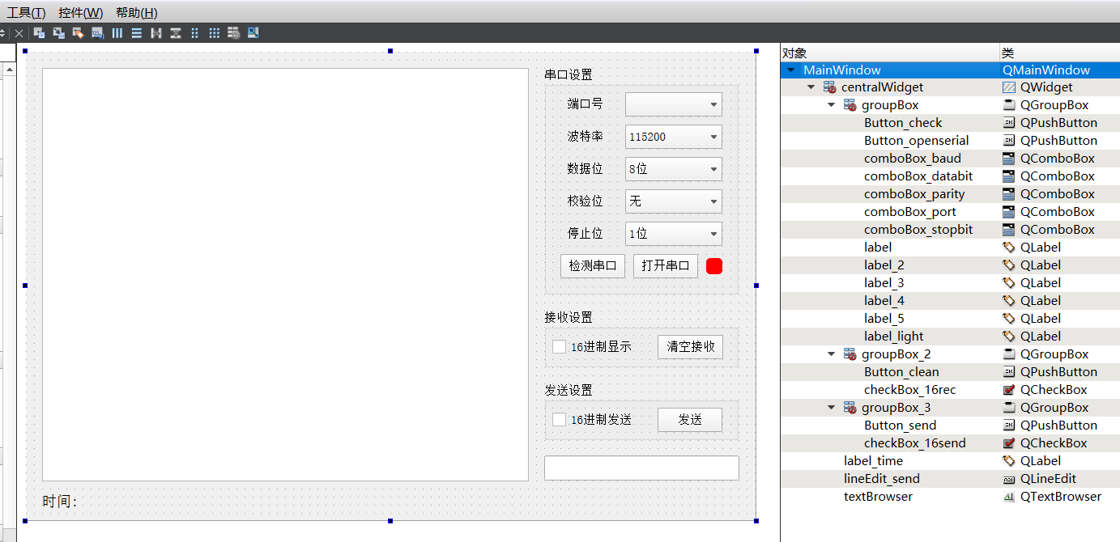Viewport: 1120px width, 542px height.
Task: Click the 清空接收 button
Action: click(690, 347)
